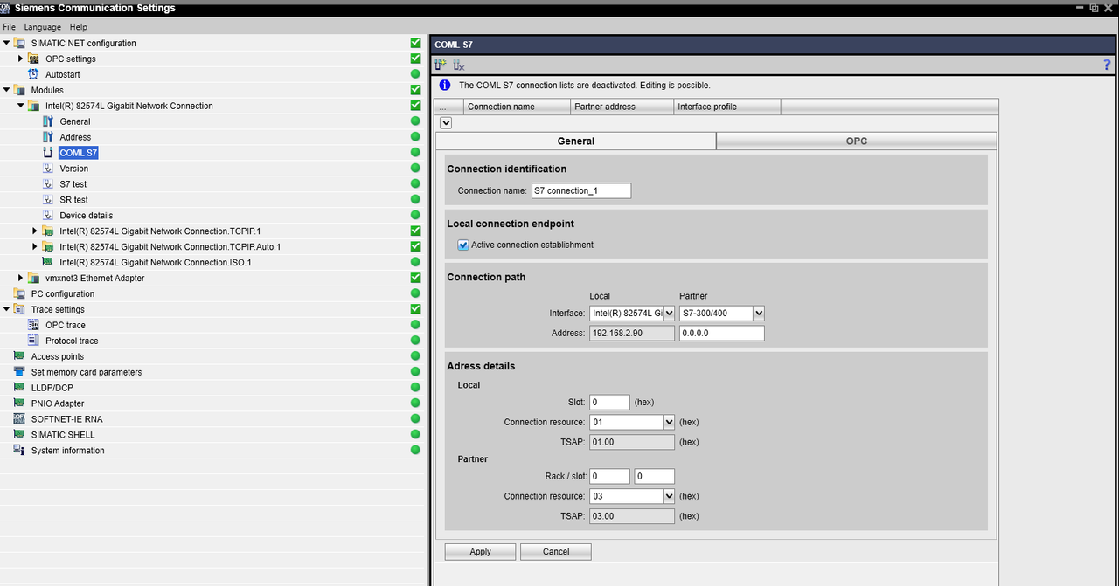The height and width of the screenshot is (586, 1119).
Task: Click the General wrench icon in tree
Action: pyautogui.click(x=48, y=121)
